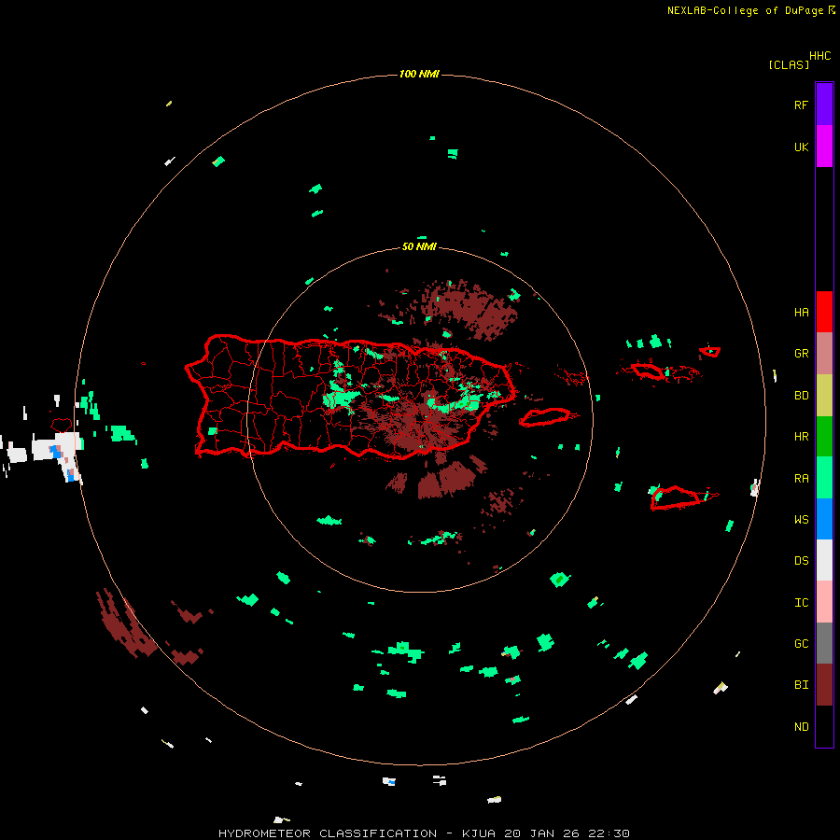This screenshot has width=840, height=840.
Task: Click the "HR" legend label
Action: click(802, 437)
